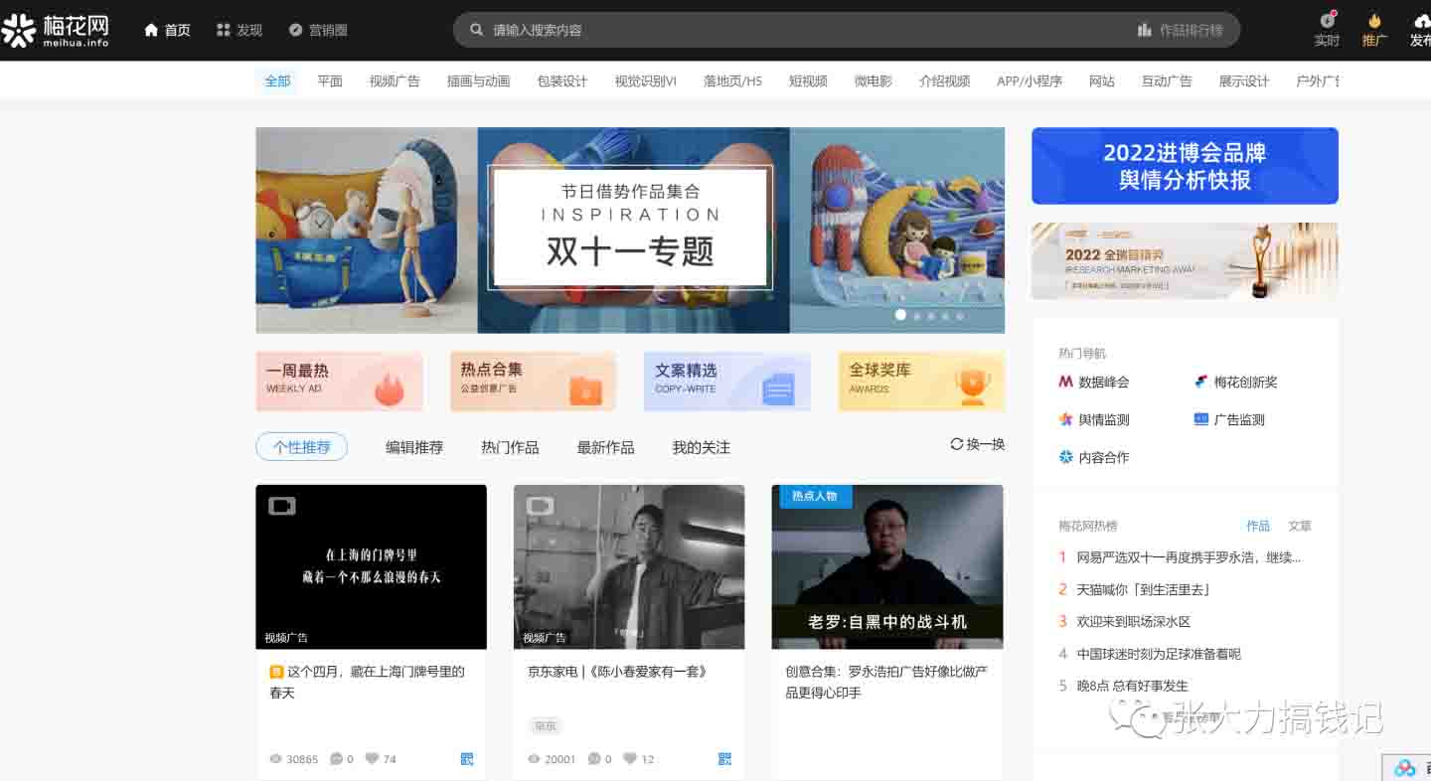Click like heart on Shanghai spring card
This screenshot has width=1431, height=781.
coord(372,759)
